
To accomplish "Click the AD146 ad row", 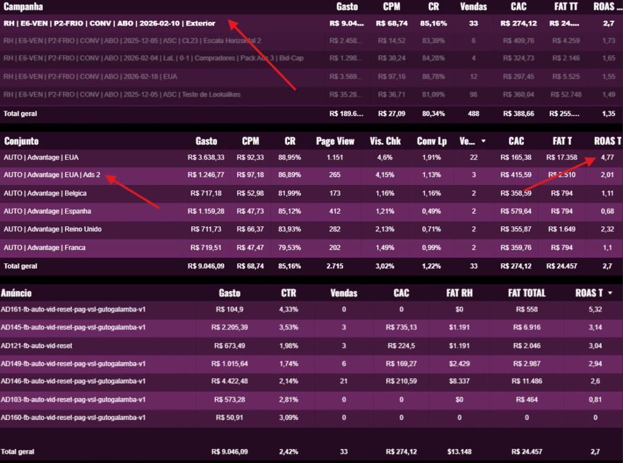I will point(73,381).
